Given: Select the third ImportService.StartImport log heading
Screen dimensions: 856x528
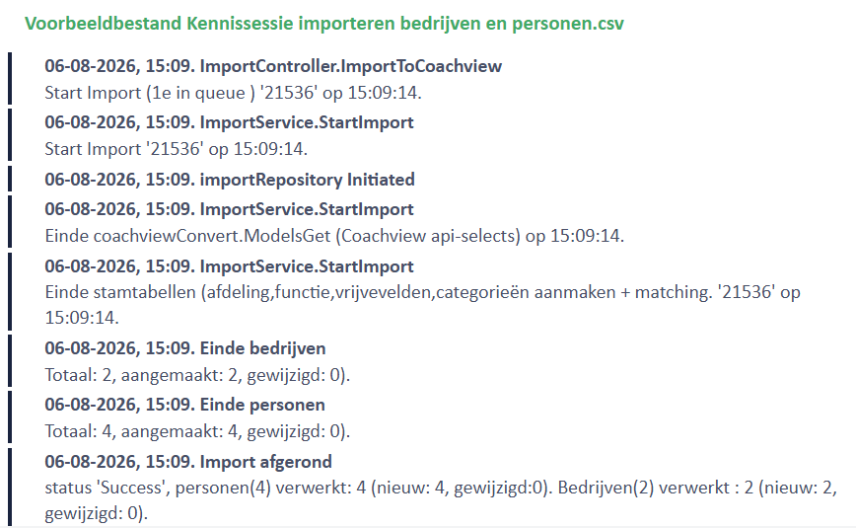Looking at the screenshot, I should [x=229, y=266].
